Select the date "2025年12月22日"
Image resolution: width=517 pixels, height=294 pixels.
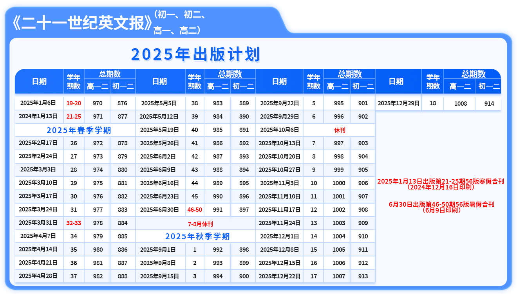(280, 276)
